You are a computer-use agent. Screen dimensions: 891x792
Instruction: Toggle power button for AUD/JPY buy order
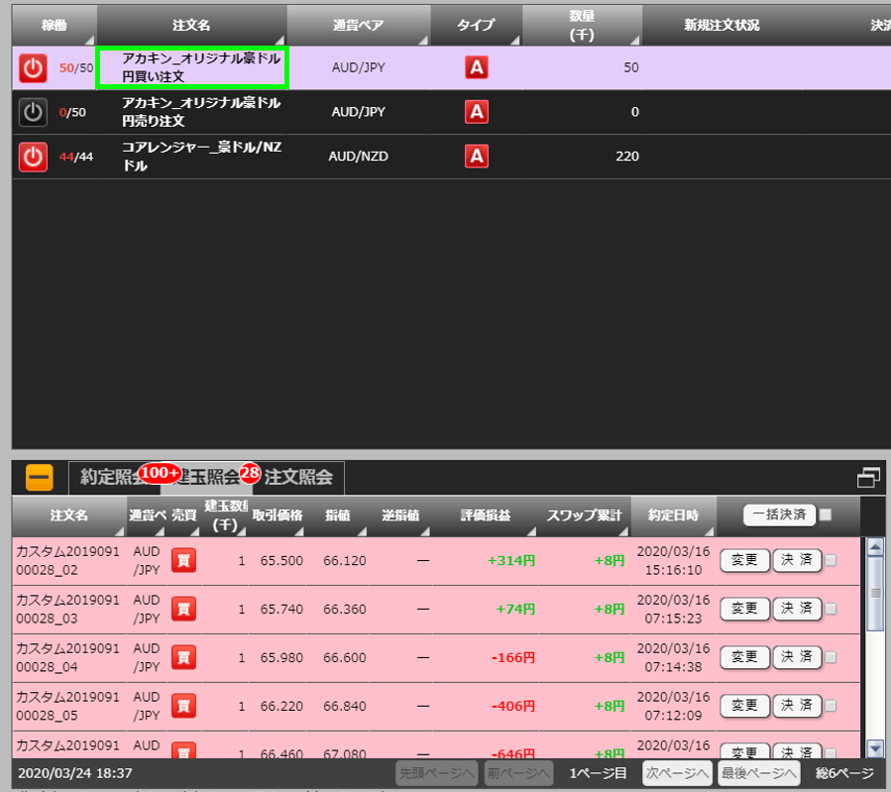tap(33, 68)
